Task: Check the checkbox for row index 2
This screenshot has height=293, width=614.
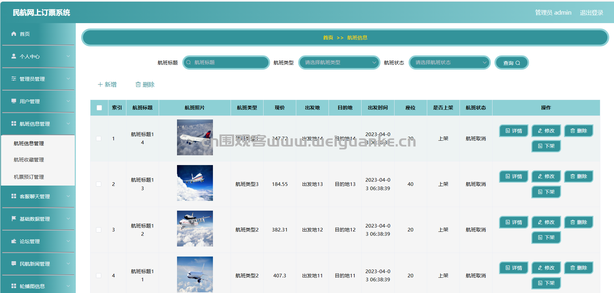Action: pos(99,184)
